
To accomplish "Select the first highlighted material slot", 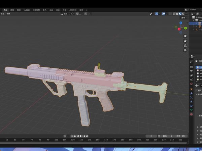I will click(x=199, y=67).
